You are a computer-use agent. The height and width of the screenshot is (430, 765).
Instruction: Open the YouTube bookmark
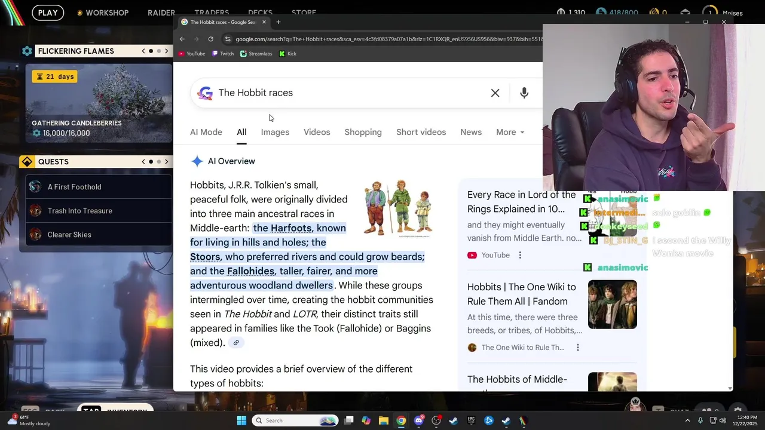(192, 54)
